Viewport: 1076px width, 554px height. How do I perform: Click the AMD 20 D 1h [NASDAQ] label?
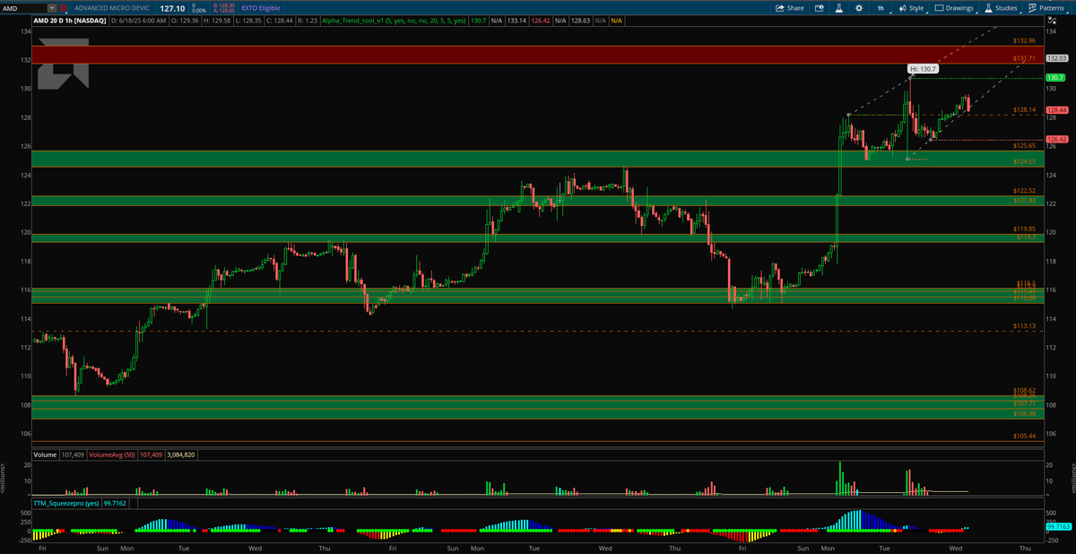[70, 21]
